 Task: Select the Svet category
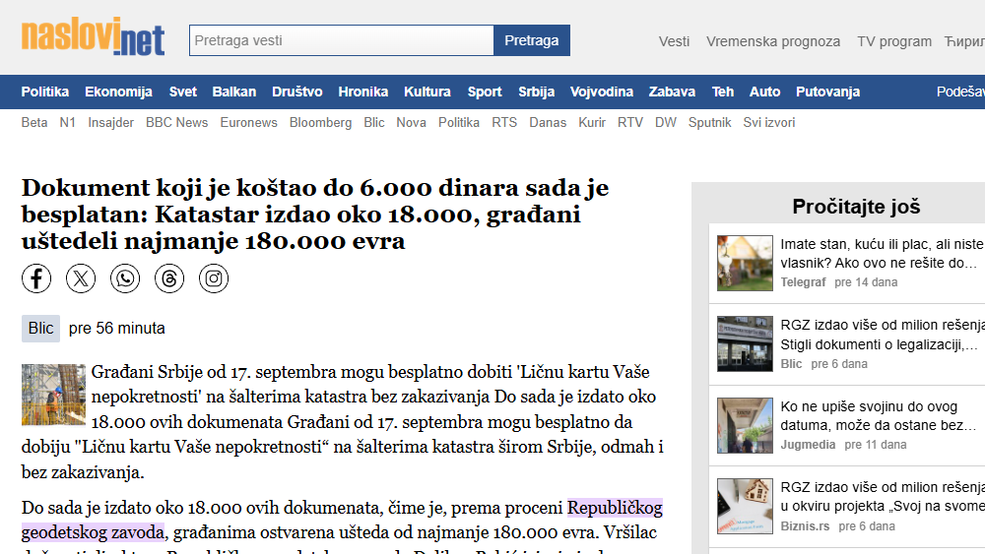tap(183, 92)
